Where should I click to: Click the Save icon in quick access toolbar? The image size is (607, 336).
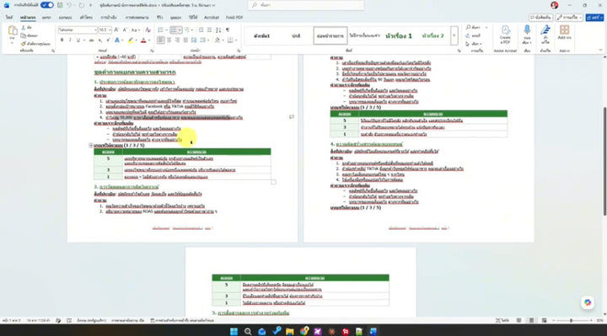(60, 5)
